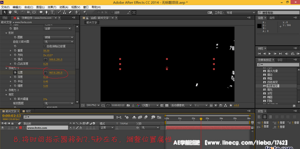
Task: Toggle audio mute in preview panel
Action: [287, 54]
